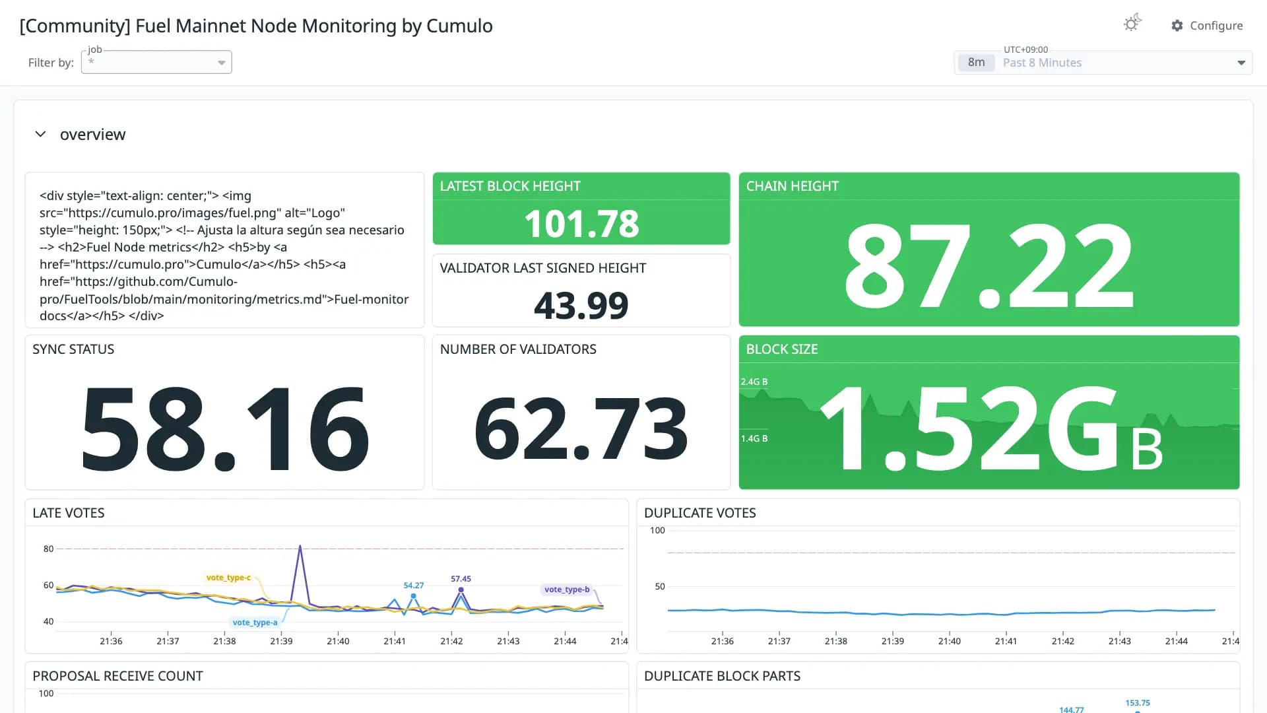
Task: Click the dashboard title text
Action: click(256, 26)
